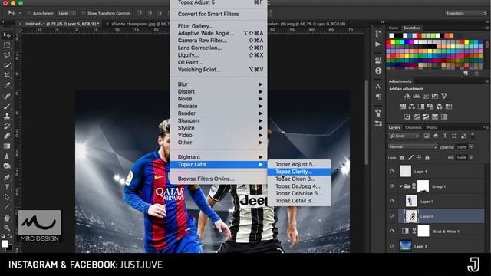This screenshot has height=276, width=491.
Task: Hide Layer 1 with its eye icon
Action: 392,201
